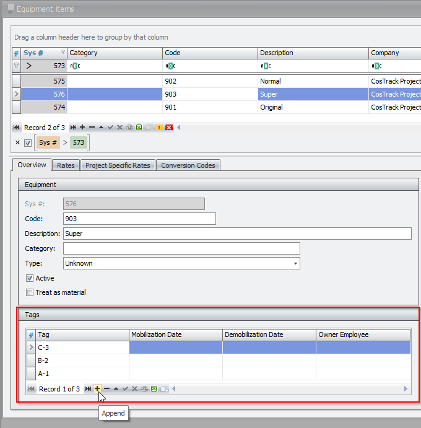Sort by Code column header
The width and height of the screenshot is (421, 428).
click(x=210, y=53)
